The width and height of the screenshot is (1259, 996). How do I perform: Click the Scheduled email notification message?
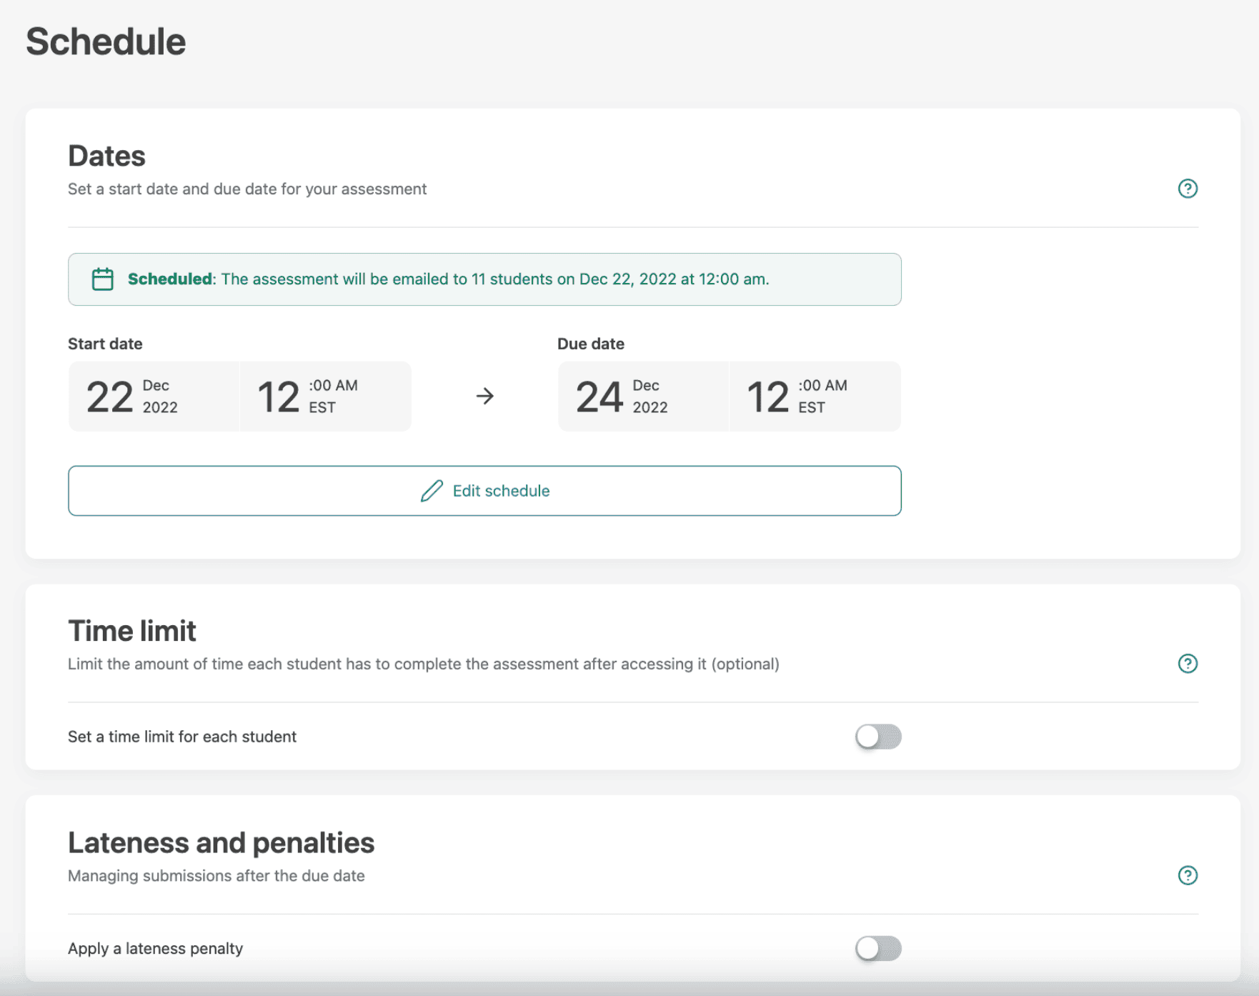448,279
